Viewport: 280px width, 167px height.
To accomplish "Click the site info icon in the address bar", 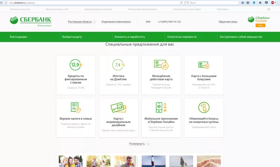I will pos(6,3).
